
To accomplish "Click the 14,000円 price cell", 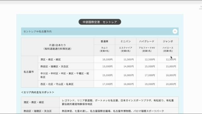I will [126, 66].
